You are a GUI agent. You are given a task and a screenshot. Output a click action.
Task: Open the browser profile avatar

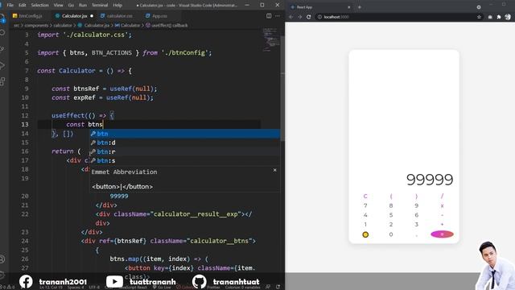coord(508,17)
